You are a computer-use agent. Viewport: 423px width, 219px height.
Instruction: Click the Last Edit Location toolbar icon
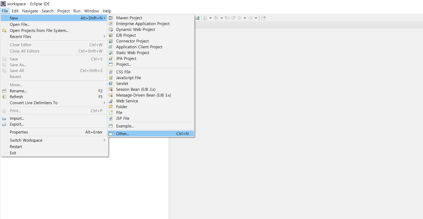(x=227, y=18)
